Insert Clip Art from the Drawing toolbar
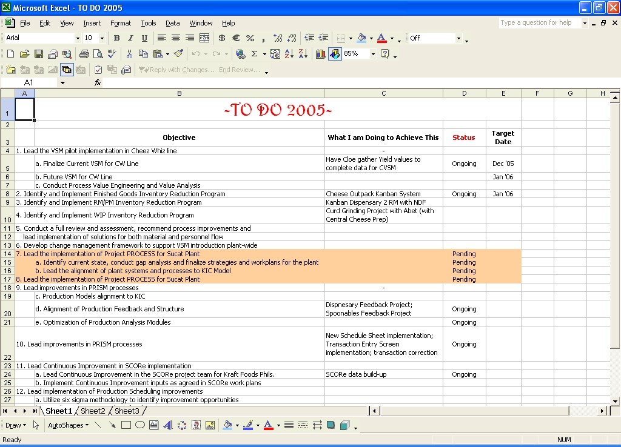The image size is (621, 447). pos(196,425)
